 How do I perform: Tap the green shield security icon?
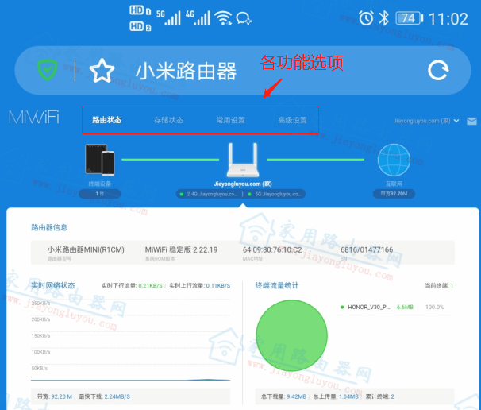pyautogui.click(x=48, y=71)
